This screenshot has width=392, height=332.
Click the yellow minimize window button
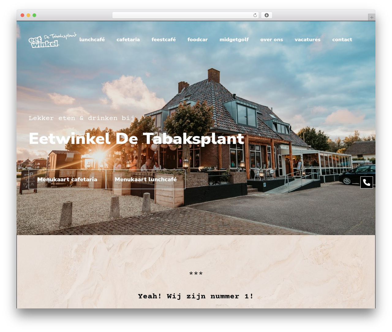(x=28, y=15)
